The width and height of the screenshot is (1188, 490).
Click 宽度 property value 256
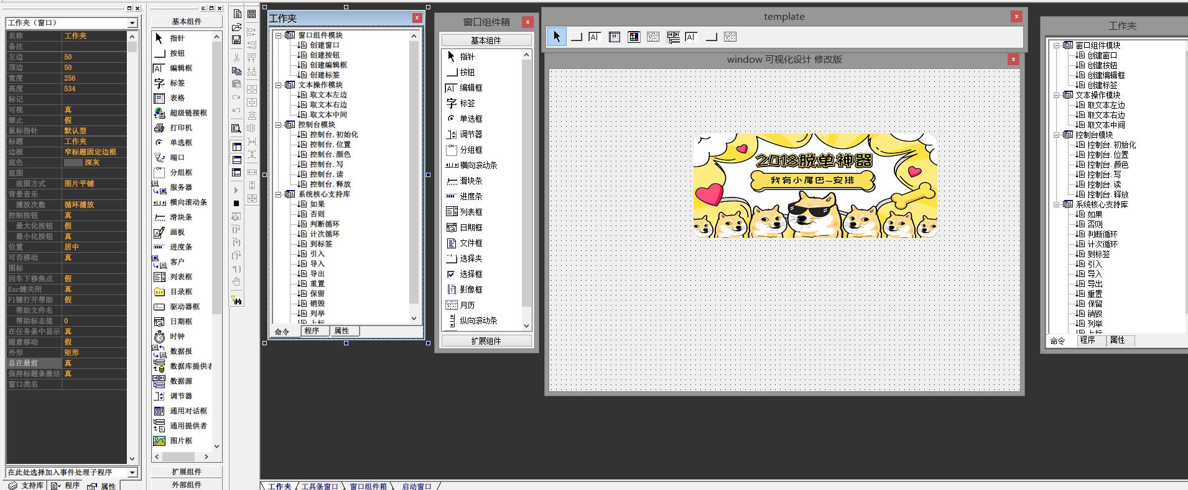pyautogui.click(x=94, y=78)
